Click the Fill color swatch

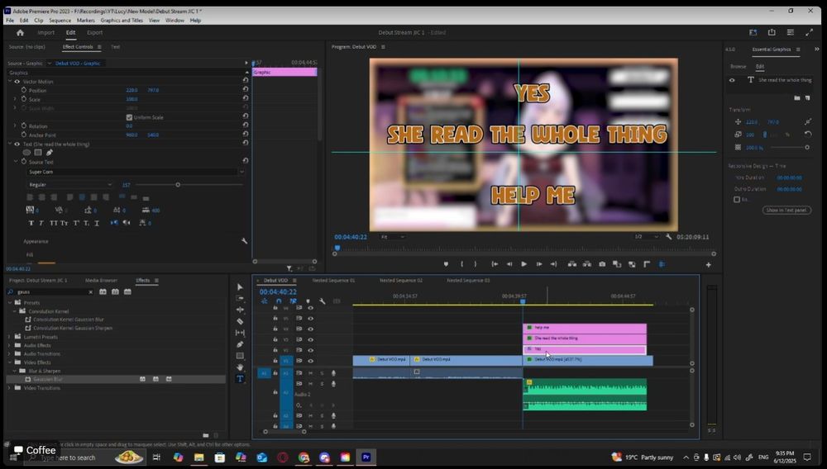pos(46,262)
